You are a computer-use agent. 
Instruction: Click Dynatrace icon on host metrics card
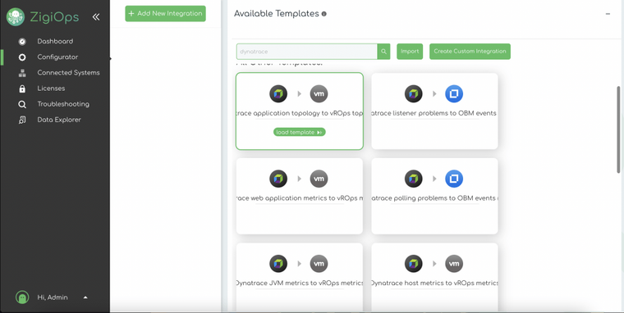point(414,264)
